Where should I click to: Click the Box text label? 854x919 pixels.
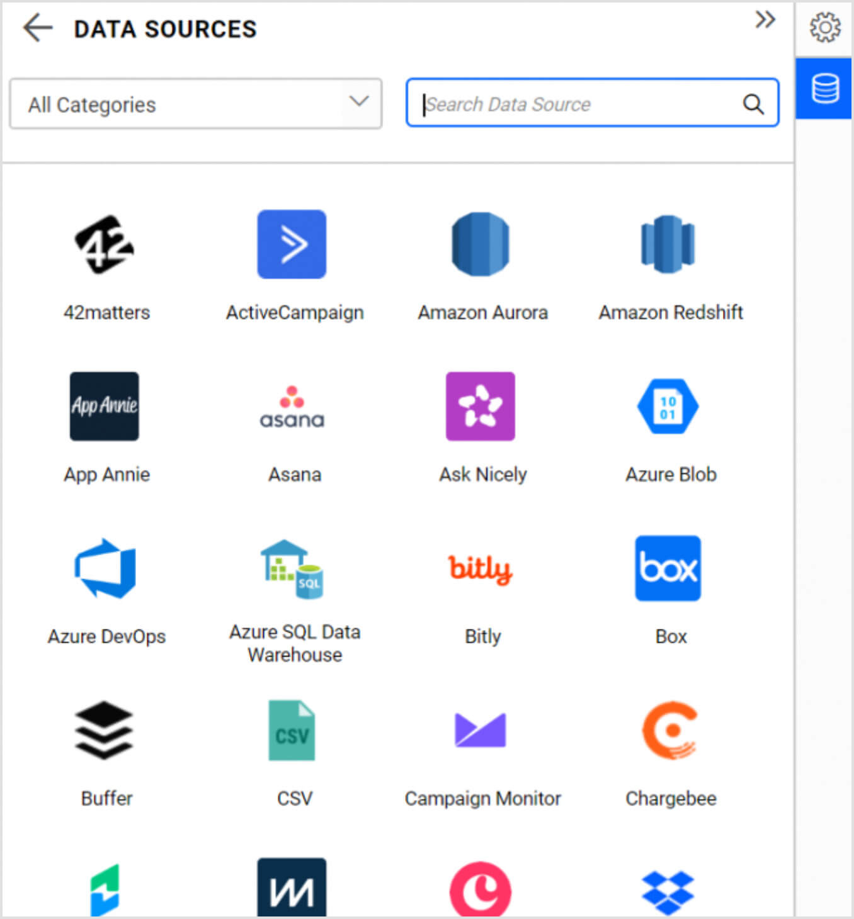click(671, 636)
